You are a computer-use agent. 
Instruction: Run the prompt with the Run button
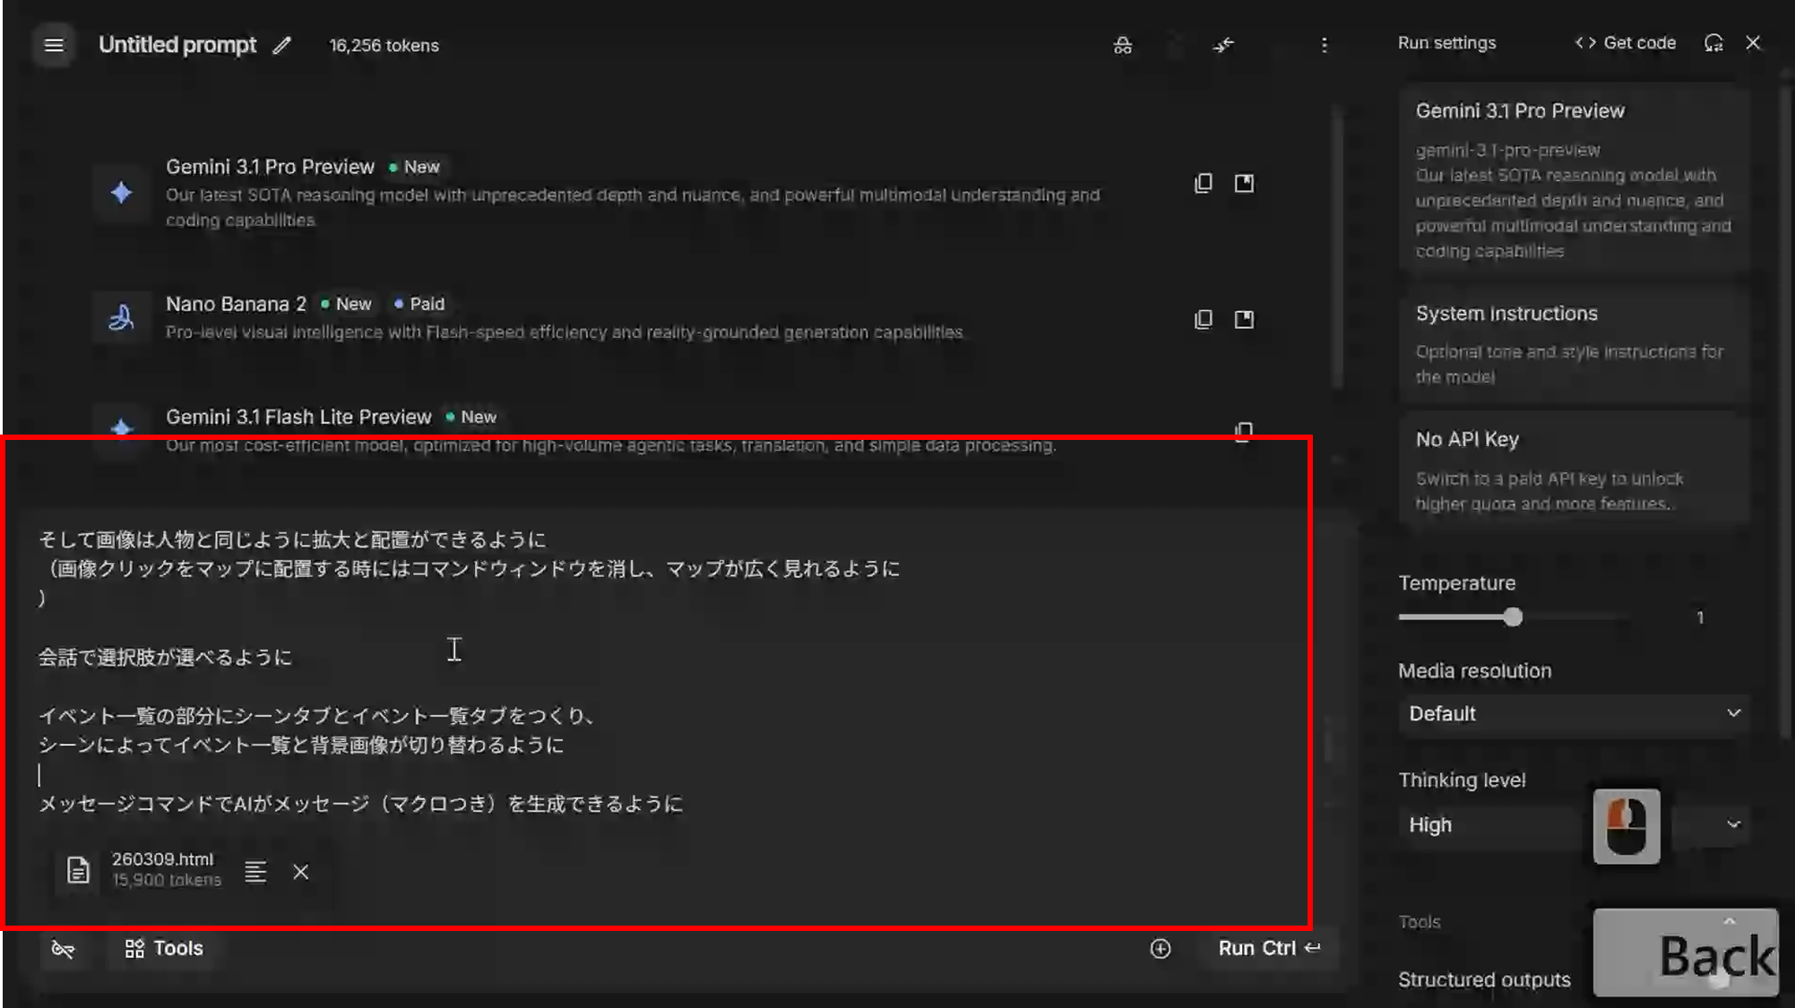tap(1269, 948)
